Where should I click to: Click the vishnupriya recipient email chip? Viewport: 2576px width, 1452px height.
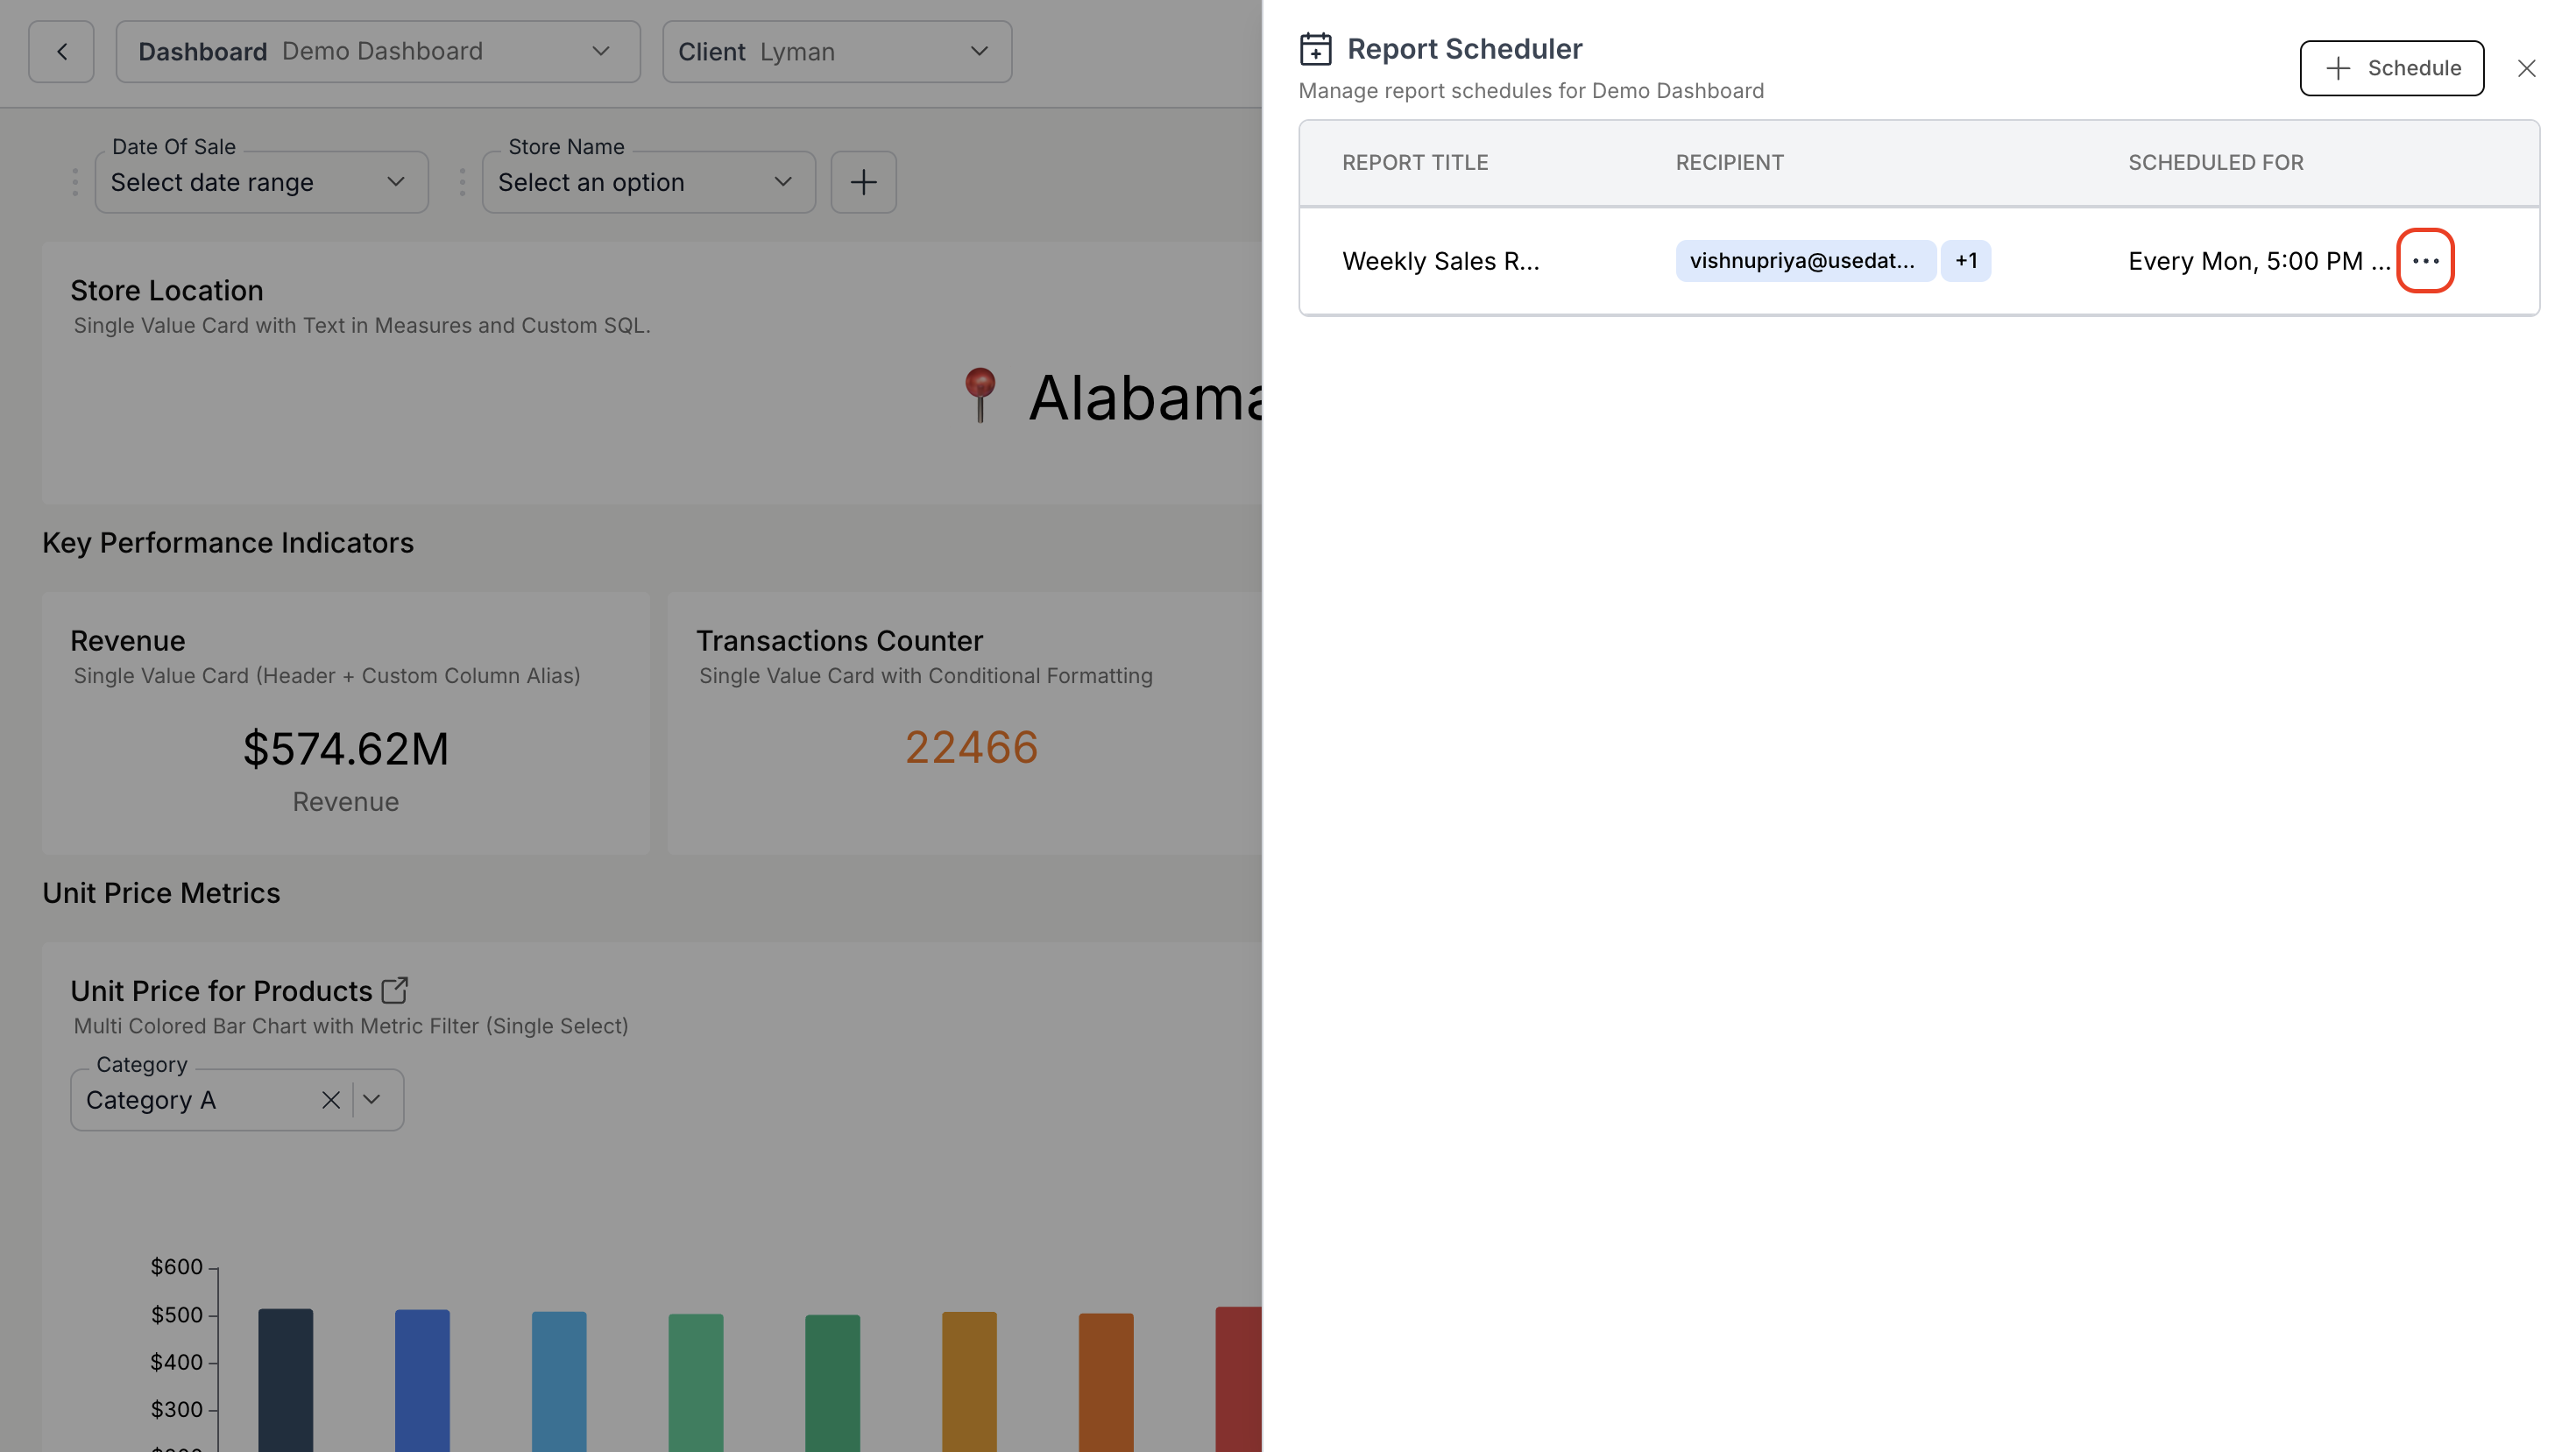(1804, 261)
